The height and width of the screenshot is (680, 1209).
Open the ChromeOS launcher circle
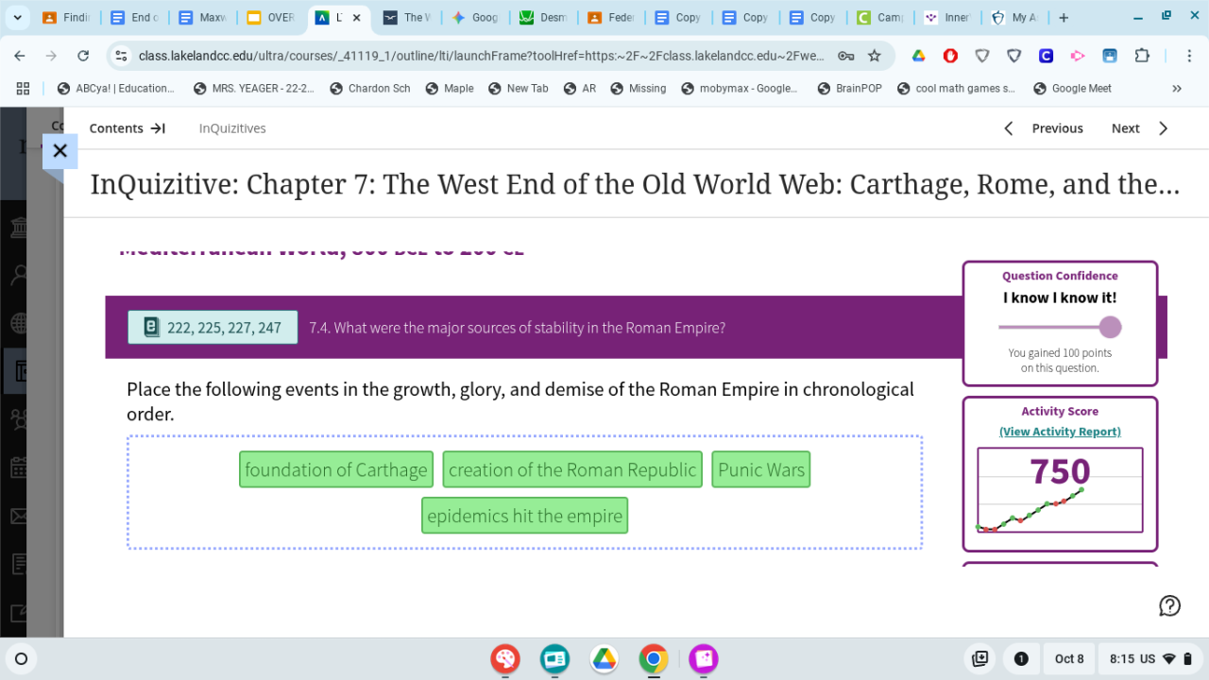coord(22,658)
